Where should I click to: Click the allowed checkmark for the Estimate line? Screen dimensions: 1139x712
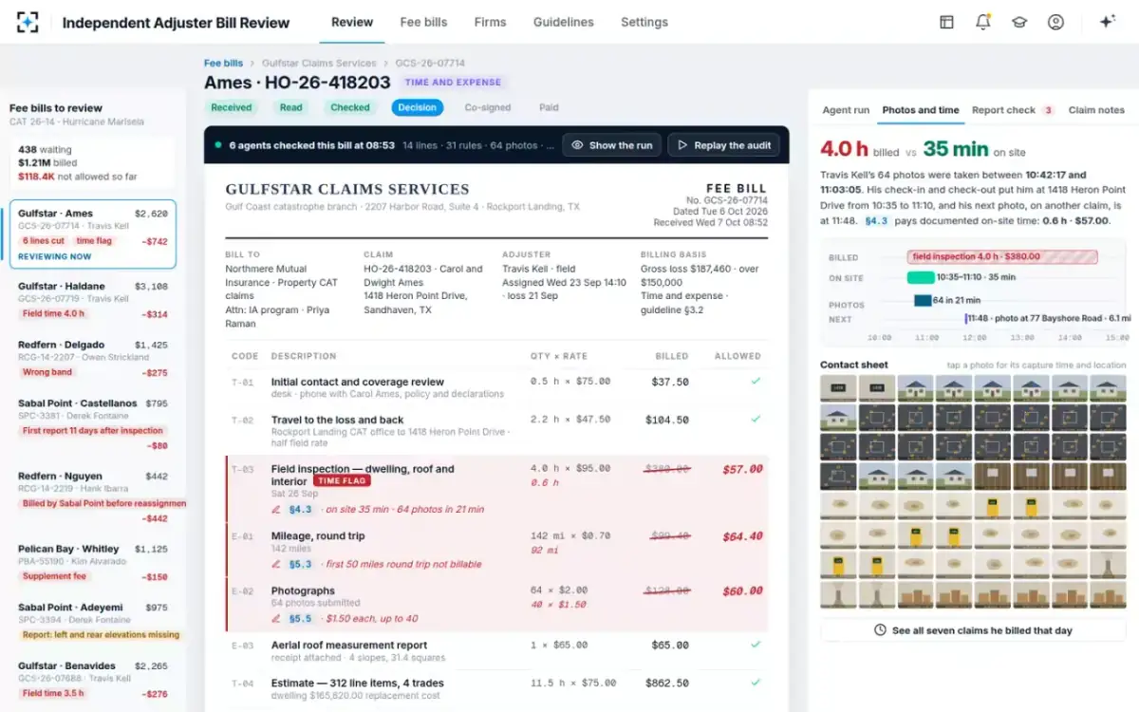(x=756, y=683)
